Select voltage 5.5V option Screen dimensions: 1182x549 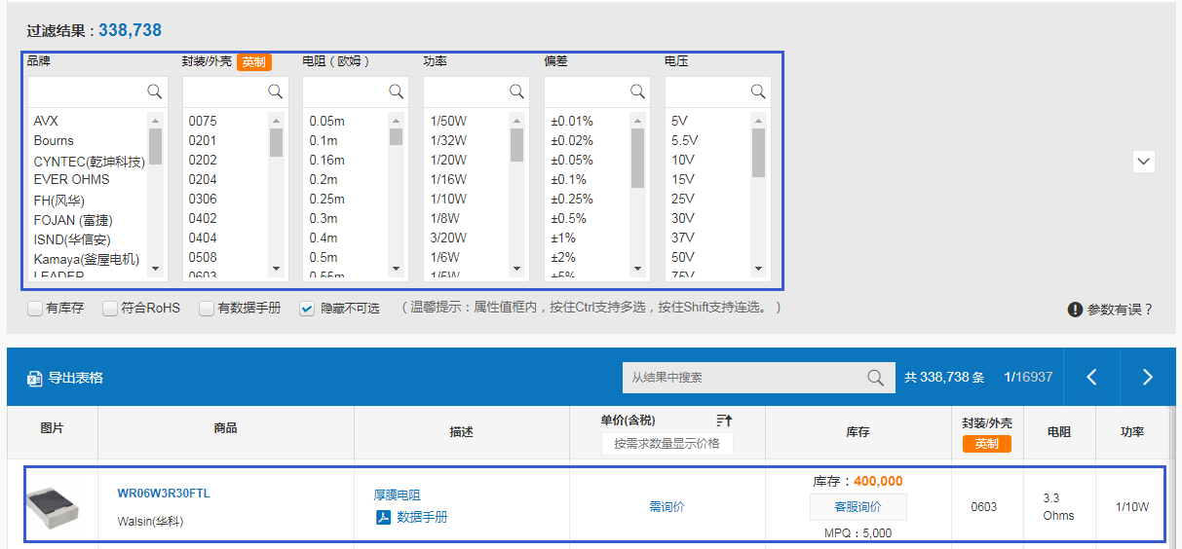pyautogui.click(x=685, y=140)
